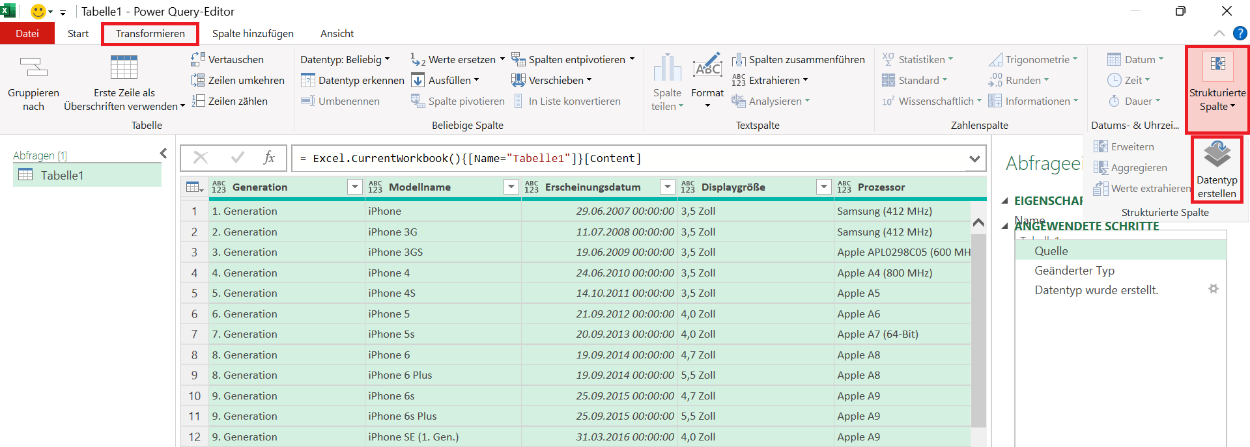Open the Dauer menu
The width and height of the screenshot is (1250, 447).
click(1134, 101)
